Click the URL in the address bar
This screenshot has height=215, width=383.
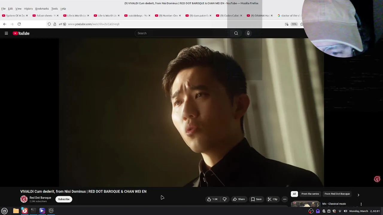[94, 24]
